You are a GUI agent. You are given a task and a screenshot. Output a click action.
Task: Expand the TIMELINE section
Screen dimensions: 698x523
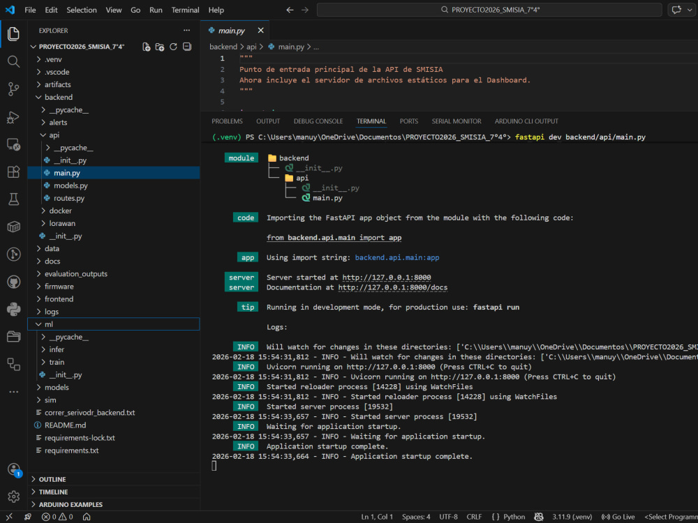(114, 492)
